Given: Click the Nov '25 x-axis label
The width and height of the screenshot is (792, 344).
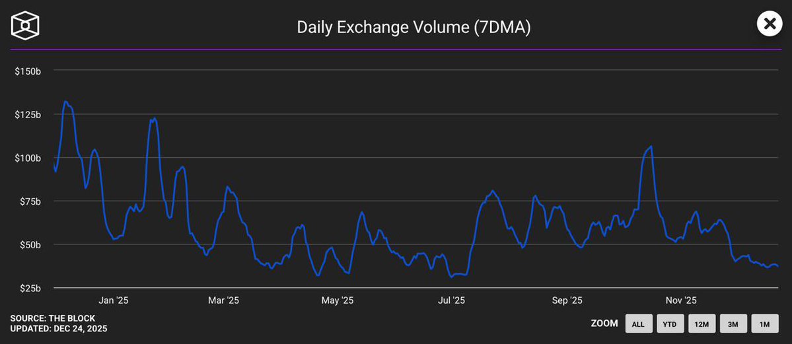Looking at the screenshot, I should (681, 300).
